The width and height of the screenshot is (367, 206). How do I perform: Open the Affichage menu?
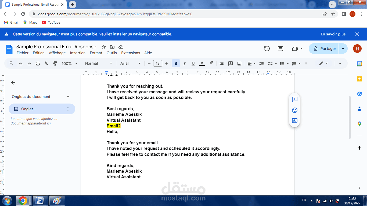pyautogui.click(x=57, y=53)
